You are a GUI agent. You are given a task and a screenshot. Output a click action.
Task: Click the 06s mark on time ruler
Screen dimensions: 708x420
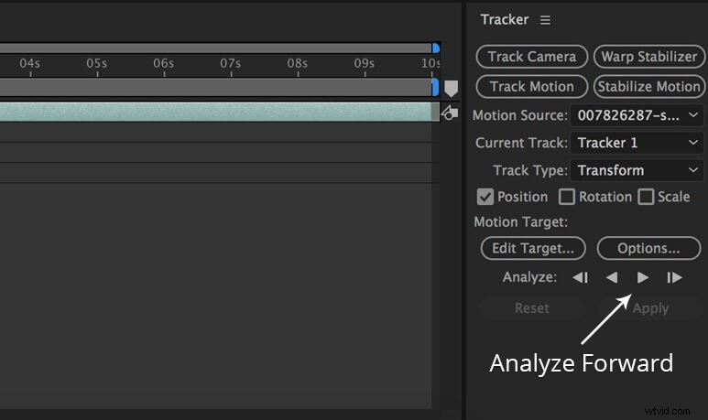click(163, 64)
